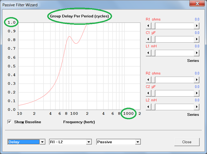Click the upper Series label under L1
Viewport: 207px width, 154px height.
[193, 61]
